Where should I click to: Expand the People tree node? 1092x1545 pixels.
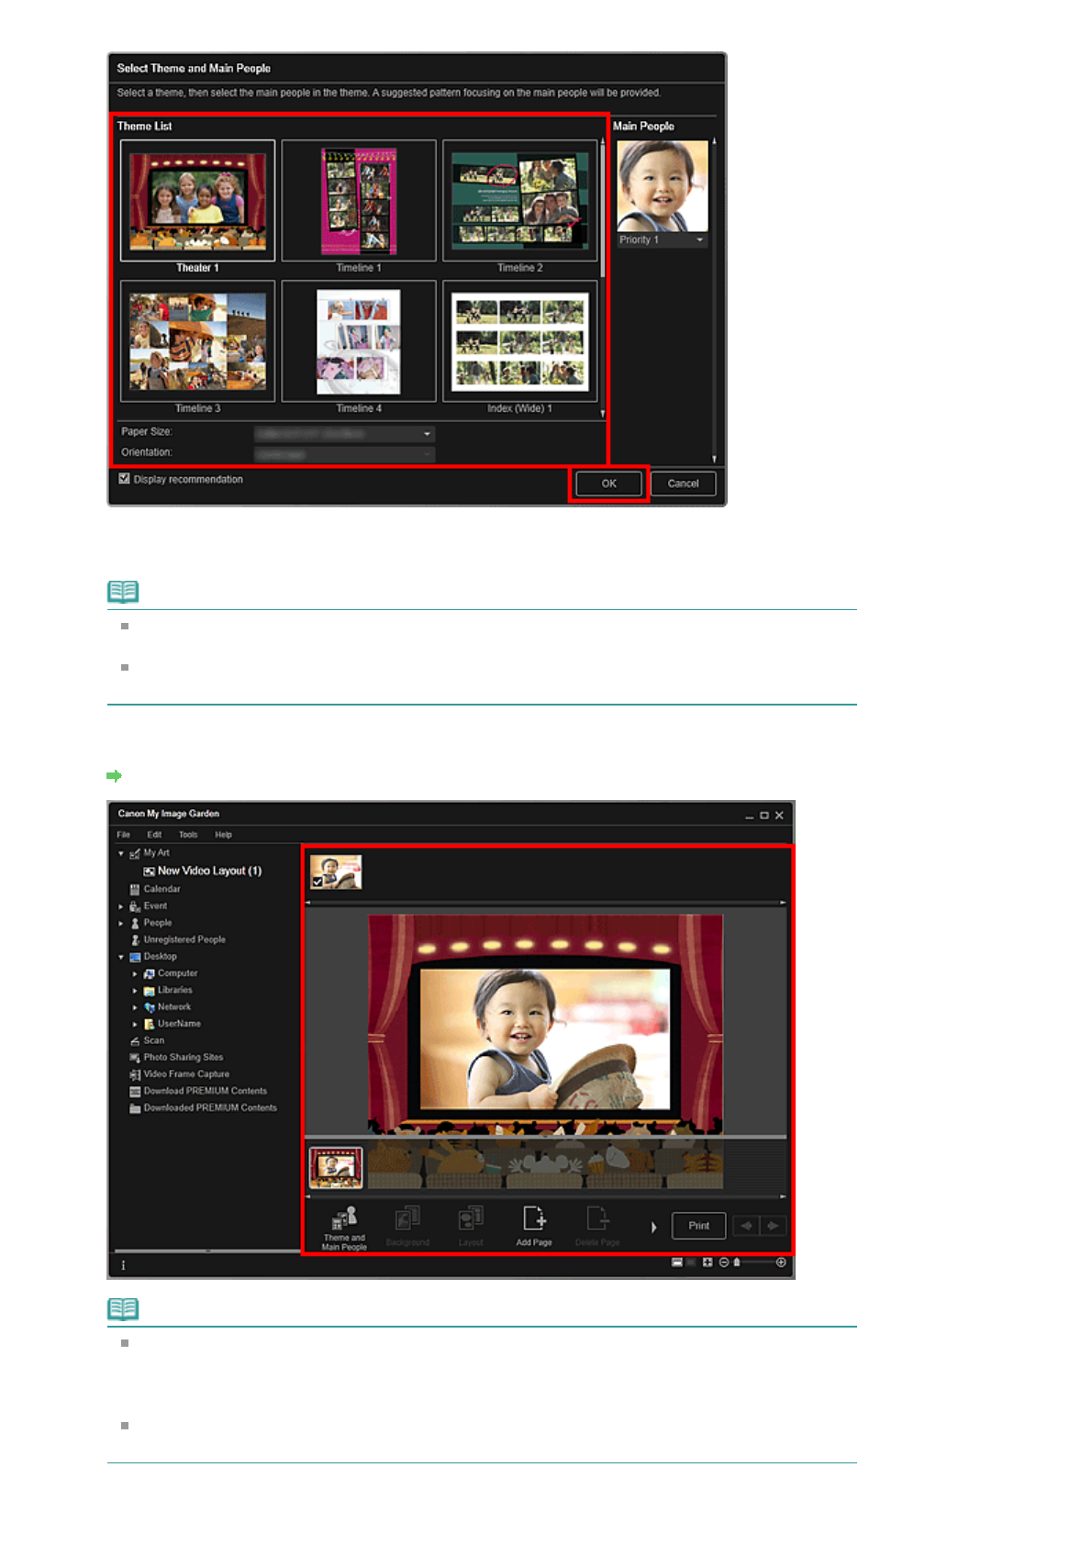pyautogui.click(x=121, y=923)
